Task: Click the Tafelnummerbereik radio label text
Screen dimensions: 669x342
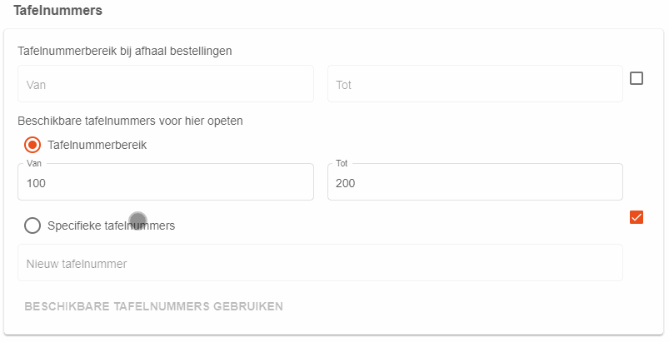Action: [x=97, y=144]
